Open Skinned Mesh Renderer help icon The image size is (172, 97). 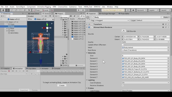click(163, 27)
